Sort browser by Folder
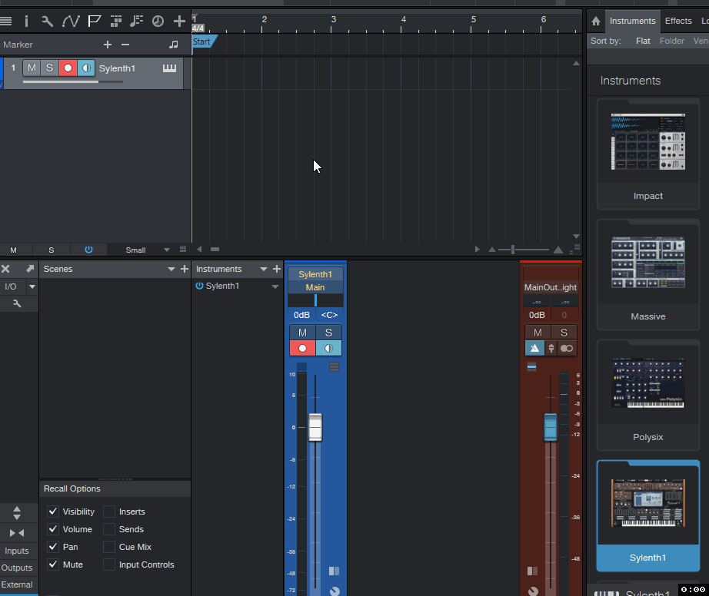709x596 pixels. pos(672,41)
